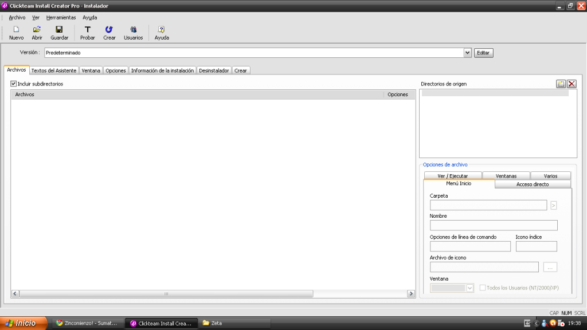Click the 19:38 clock in tray
587x330 pixels.
(x=574, y=323)
